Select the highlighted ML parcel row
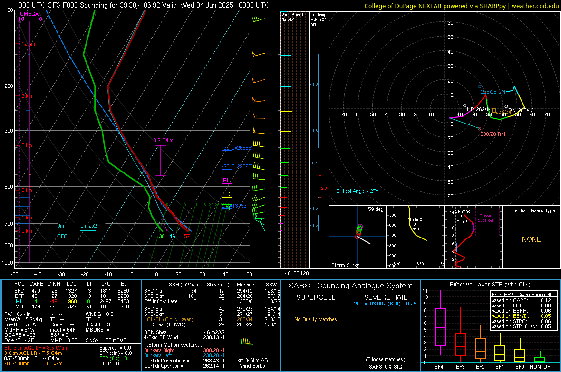Screen dimensions: 561x372 (x=72, y=301)
